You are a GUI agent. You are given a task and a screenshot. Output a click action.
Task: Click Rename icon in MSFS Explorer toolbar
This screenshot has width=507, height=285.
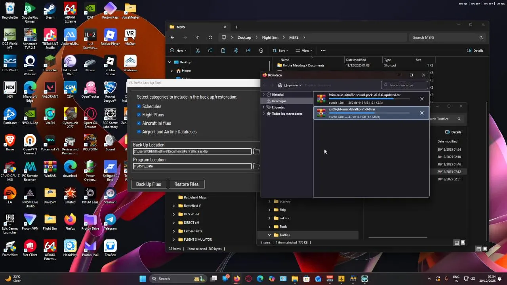(x=236, y=51)
